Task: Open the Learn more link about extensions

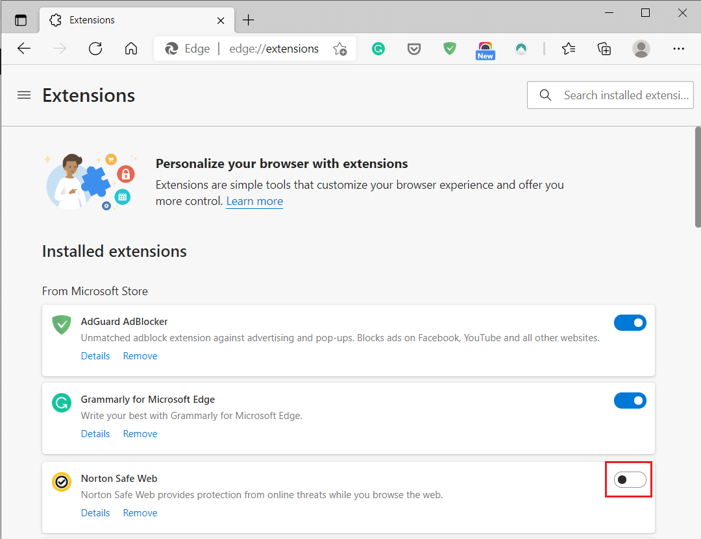Action: point(254,201)
